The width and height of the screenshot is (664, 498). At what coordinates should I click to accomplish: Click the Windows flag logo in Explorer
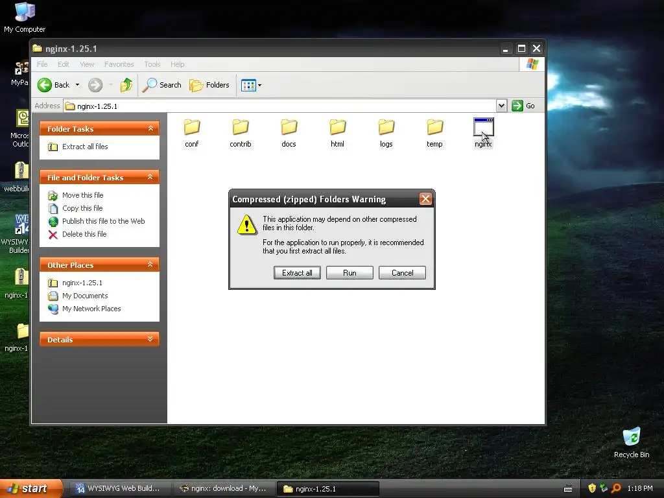coord(532,64)
